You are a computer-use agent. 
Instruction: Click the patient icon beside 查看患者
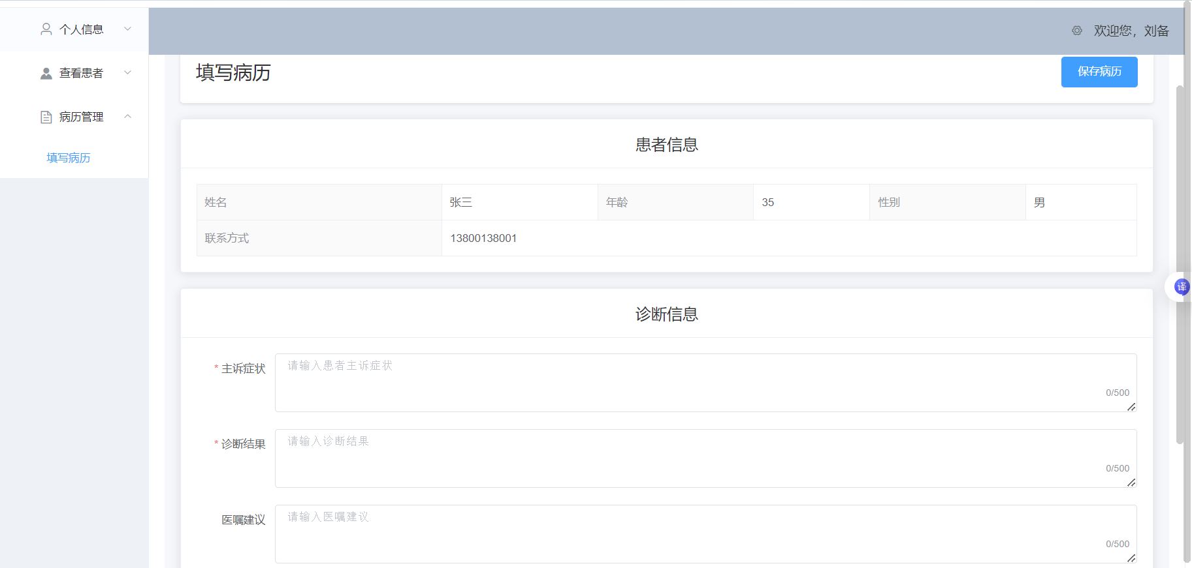[x=46, y=73]
